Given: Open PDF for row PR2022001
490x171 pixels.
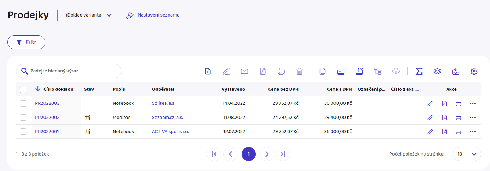Looking at the screenshot, I should coord(444,132).
